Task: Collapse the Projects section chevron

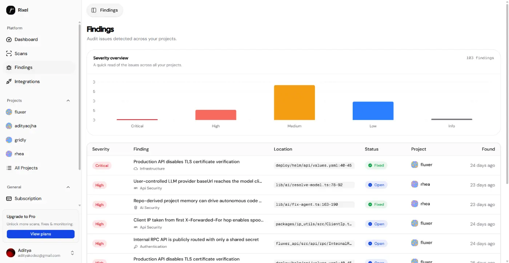Action: point(68,100)
